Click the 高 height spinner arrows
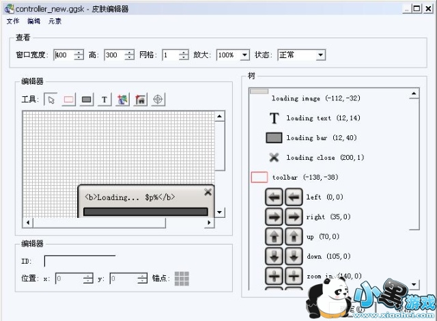The height and width of the screenshot is (321, 437). click(129, 55)
